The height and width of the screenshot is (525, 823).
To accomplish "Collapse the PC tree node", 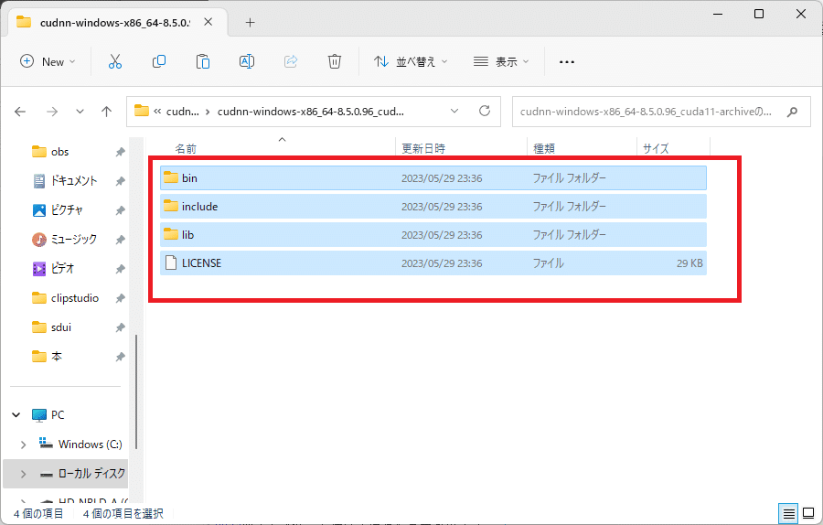I will pyautogui.click(x=16, y=414).
